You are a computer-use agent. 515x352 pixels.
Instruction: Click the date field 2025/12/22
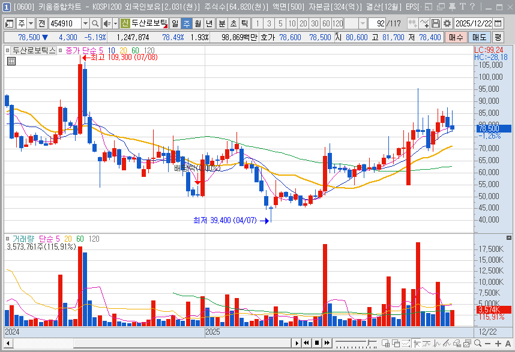[474, 23]
